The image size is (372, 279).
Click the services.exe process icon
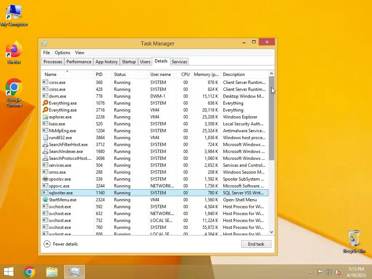click(x=45, y=165)
